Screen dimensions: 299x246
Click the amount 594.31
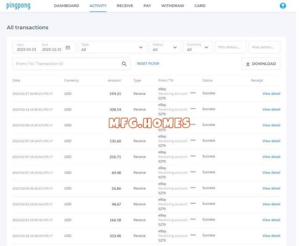pos(115,94)
